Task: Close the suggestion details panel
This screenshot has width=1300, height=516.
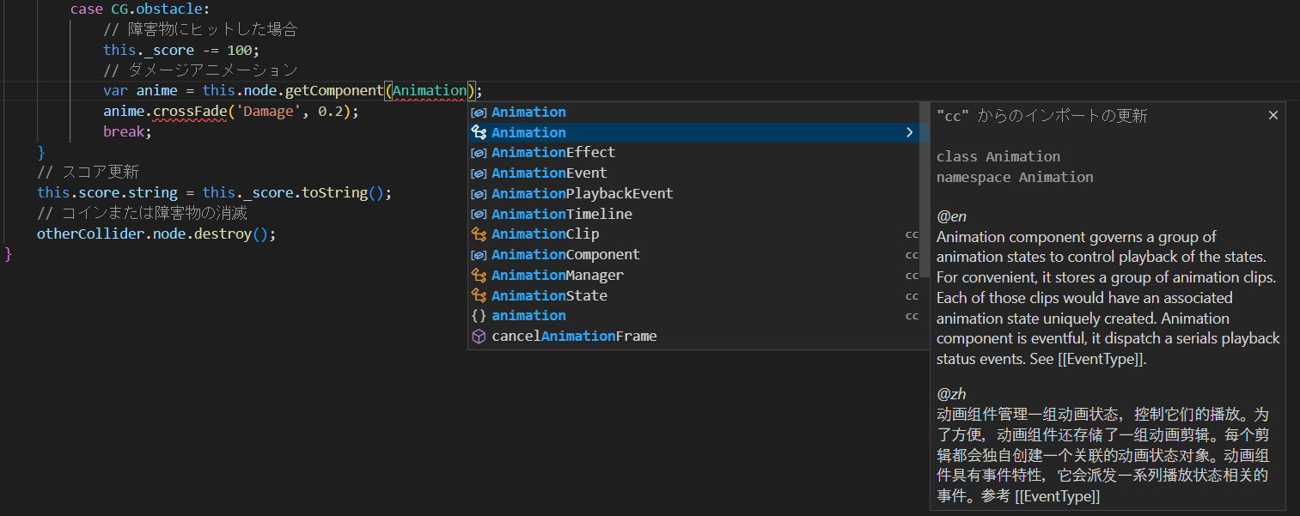Action: click(1273, 115)
